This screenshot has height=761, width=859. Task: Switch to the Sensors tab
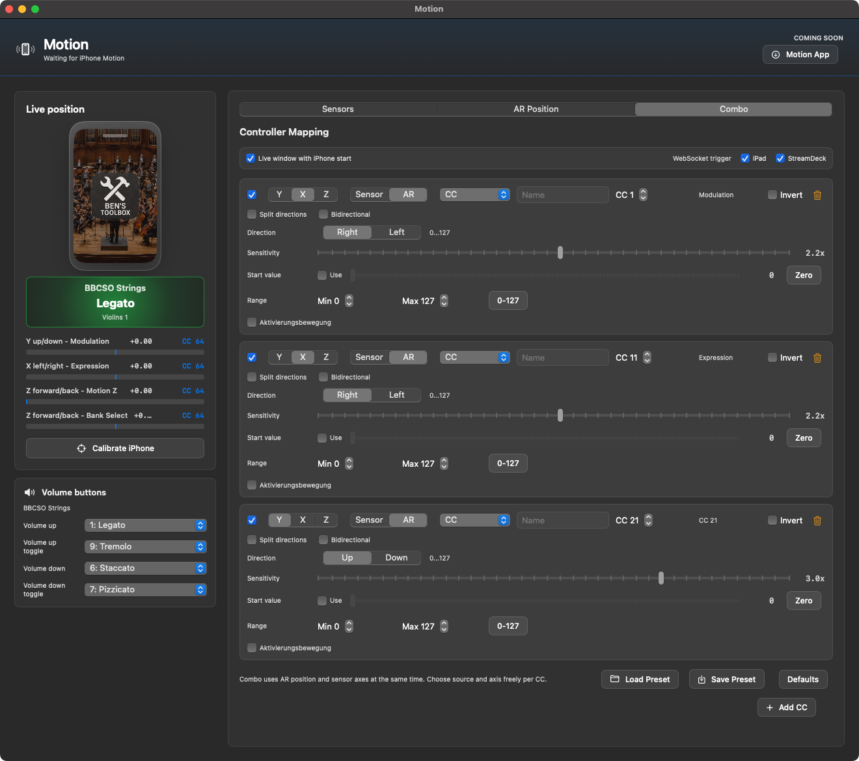tap(338, 109)
